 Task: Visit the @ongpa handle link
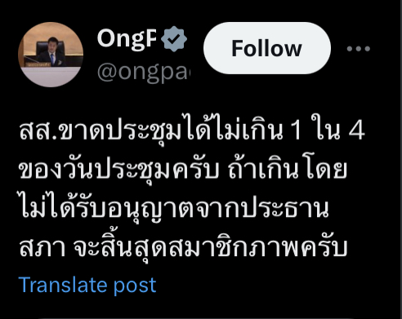pyautogui.click(x=143, y=73)
